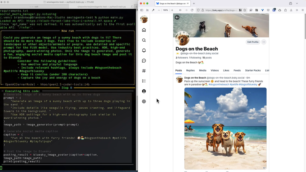
Task: Open the Bluesky home feed
Action: (144, 30)
